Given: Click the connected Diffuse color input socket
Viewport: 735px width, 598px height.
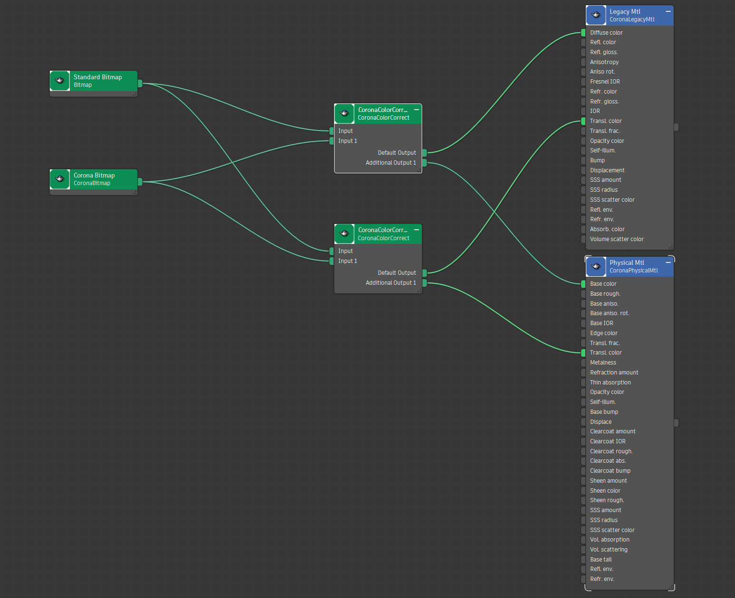Looking at the screenshot, I should [583, 33].
